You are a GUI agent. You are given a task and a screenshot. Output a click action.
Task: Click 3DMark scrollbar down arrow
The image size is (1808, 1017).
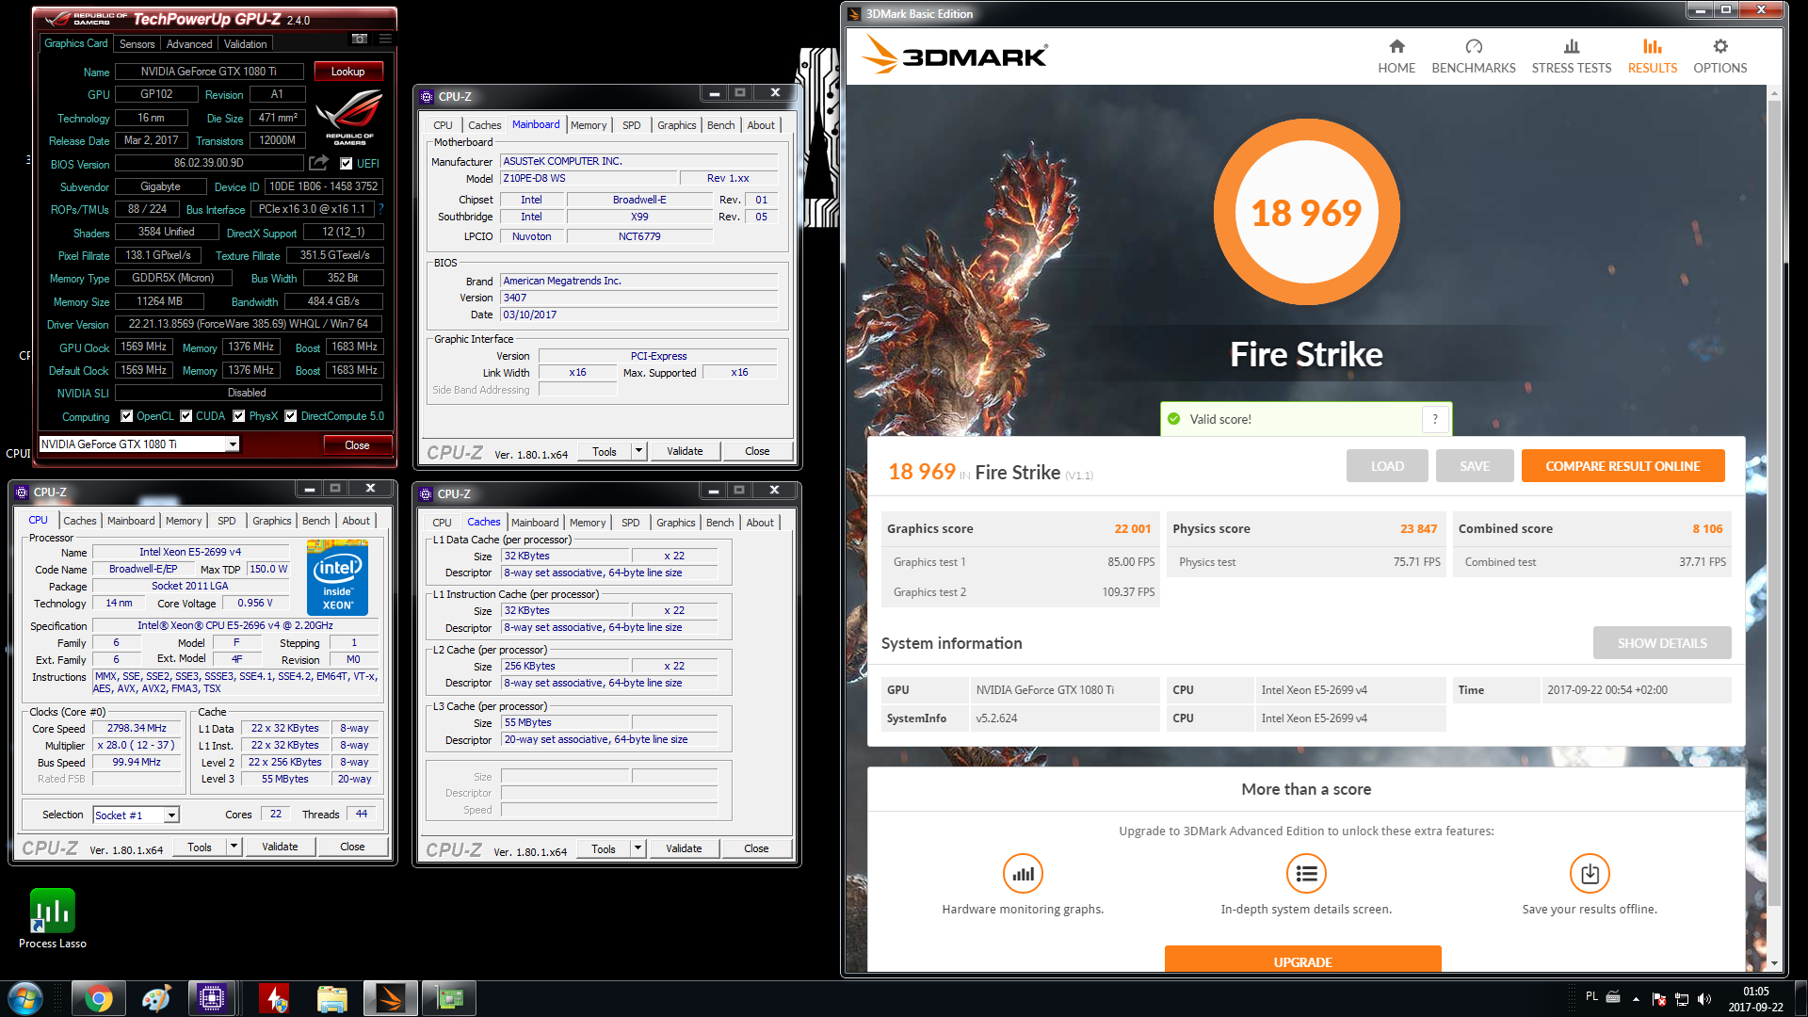[x=1774, y=963]
